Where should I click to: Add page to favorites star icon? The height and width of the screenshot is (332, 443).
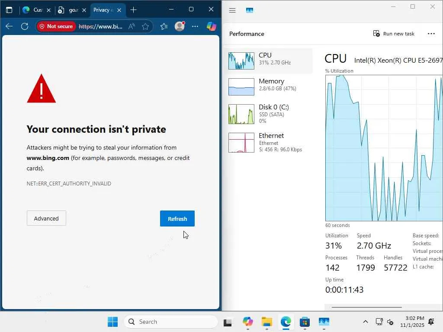click(145, 26)
